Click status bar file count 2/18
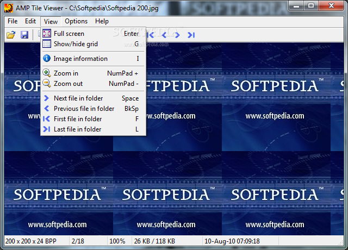 tap(78, 241)
